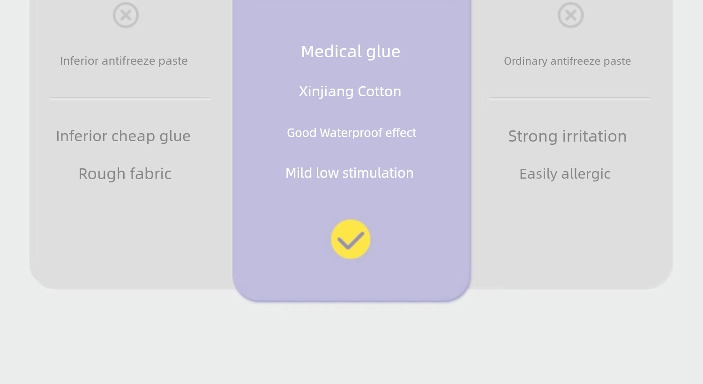Click the Good Waterproof effect text
Screen dimensions: 703x384
tap(351, 133)
